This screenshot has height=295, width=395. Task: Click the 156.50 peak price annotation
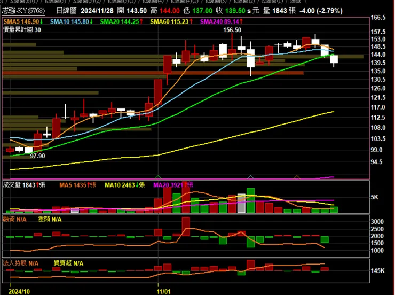[x=232, y=30]
